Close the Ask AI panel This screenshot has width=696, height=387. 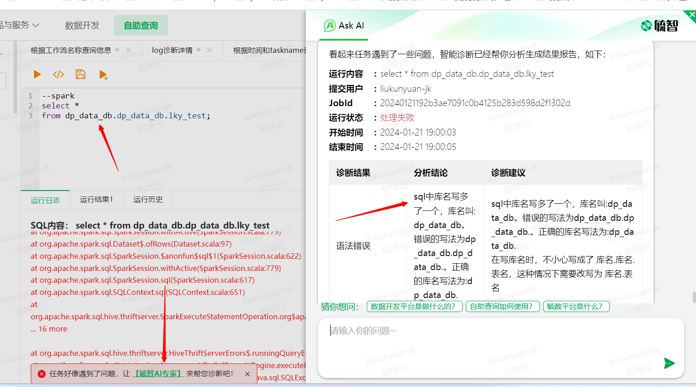(691, 14)
